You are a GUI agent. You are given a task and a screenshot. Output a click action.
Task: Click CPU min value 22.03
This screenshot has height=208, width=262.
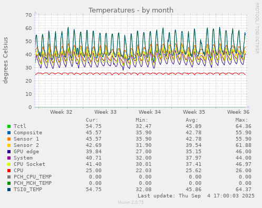point(143,171)
